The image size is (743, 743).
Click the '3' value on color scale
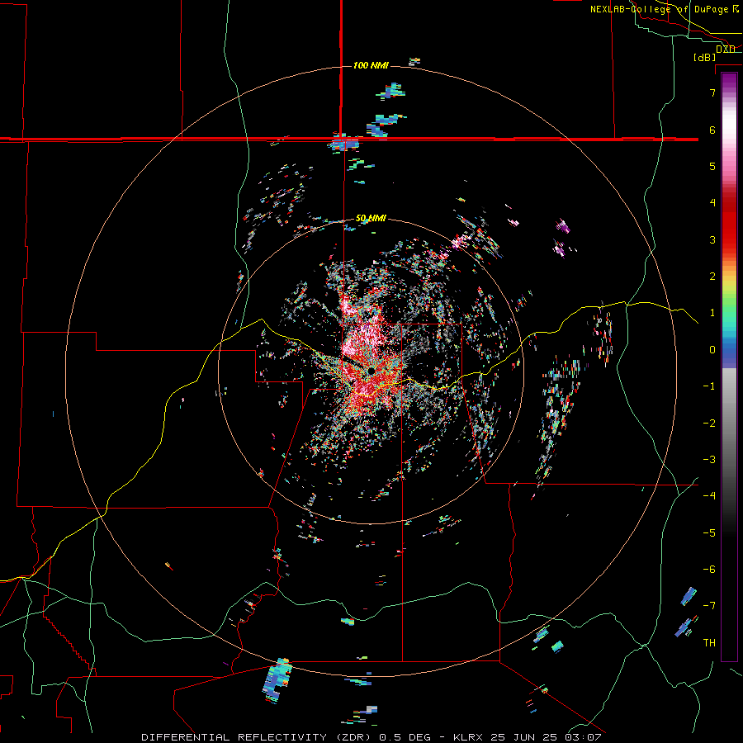[712, 239]
